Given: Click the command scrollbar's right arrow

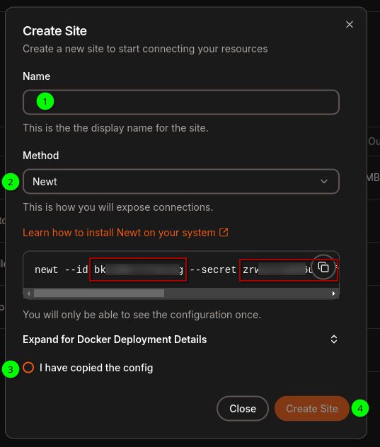Looking at the screenshot, I should point(333,294).
